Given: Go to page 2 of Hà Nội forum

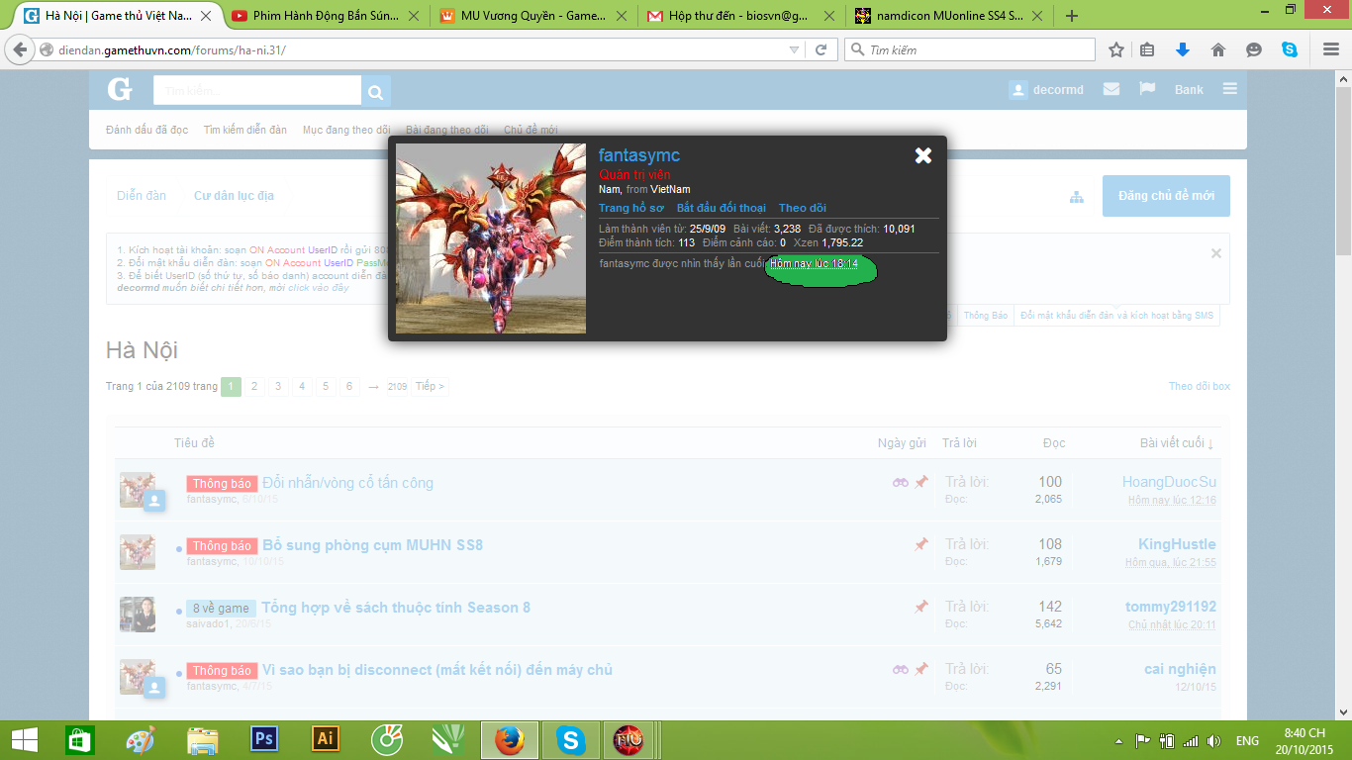Looking at the screenshot, I should point(254,386).
